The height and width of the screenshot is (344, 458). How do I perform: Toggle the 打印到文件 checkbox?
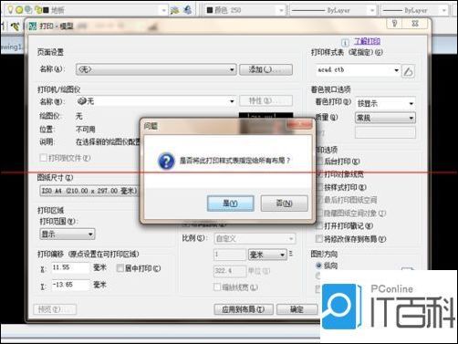44,158
